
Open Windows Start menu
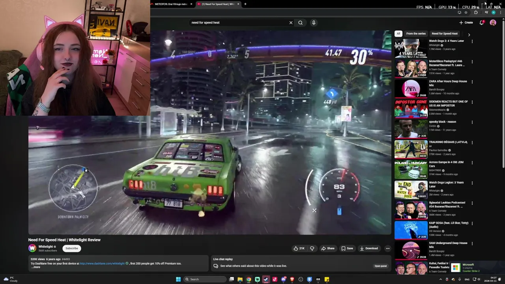pyautogui.click(x=178, y=279)
